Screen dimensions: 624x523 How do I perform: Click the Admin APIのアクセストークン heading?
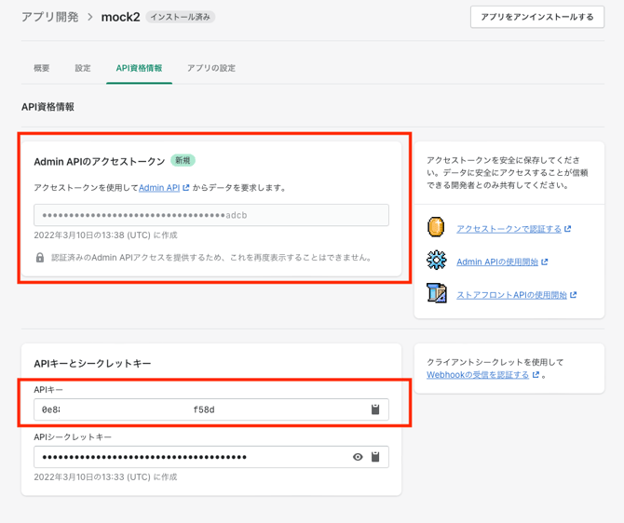pyautogui.click(x=100, y=162)
